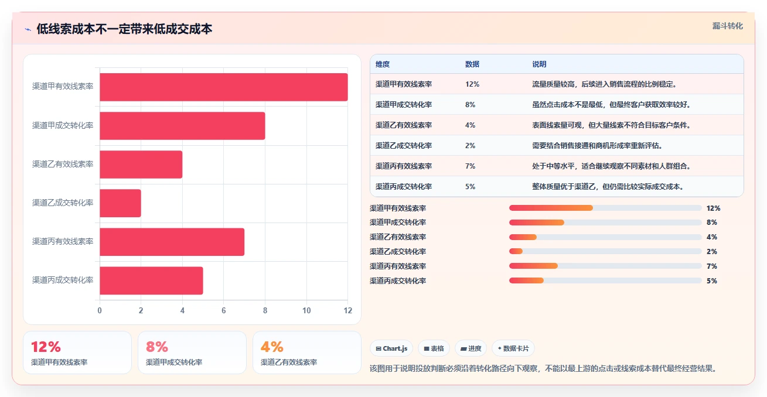Click the footnote text starting 该图用于说明投放判断
This screenshot has height=397, width=767.
[x=543, y=368]
